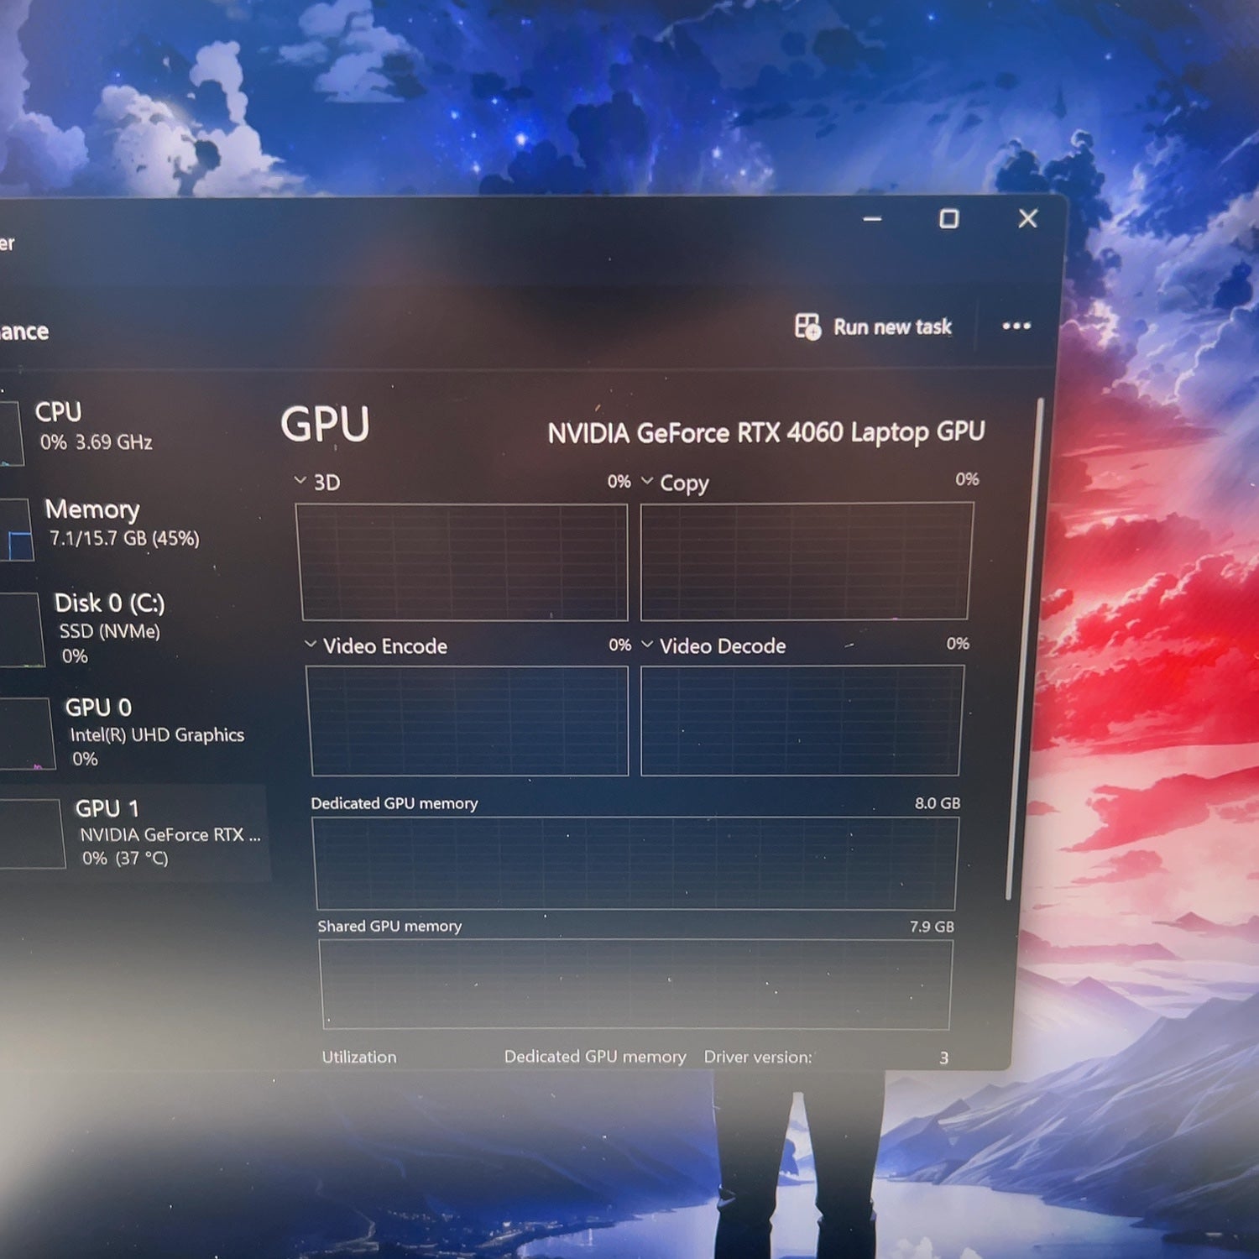Click the Driver version label
The image size is (1259, 1259).
click(758, 1057)
